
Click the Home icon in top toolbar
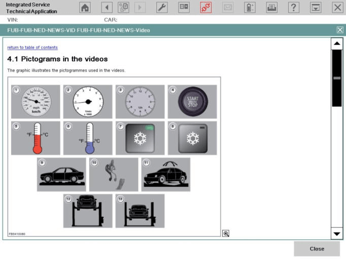click(86, 8)
